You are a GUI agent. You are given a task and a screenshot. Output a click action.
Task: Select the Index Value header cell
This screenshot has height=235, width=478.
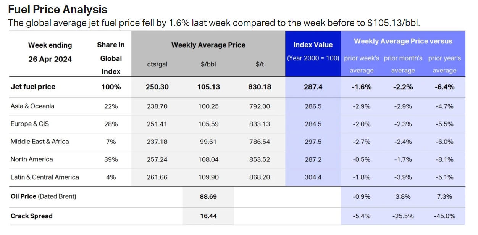(x=313, y=45)
